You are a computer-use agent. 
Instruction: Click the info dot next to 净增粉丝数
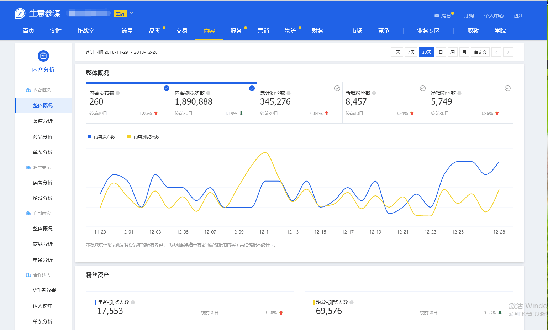click(x=459, y=93)
